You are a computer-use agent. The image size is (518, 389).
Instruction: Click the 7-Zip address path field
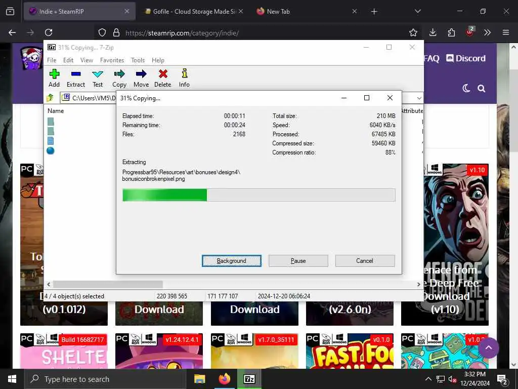pos(89,98)
